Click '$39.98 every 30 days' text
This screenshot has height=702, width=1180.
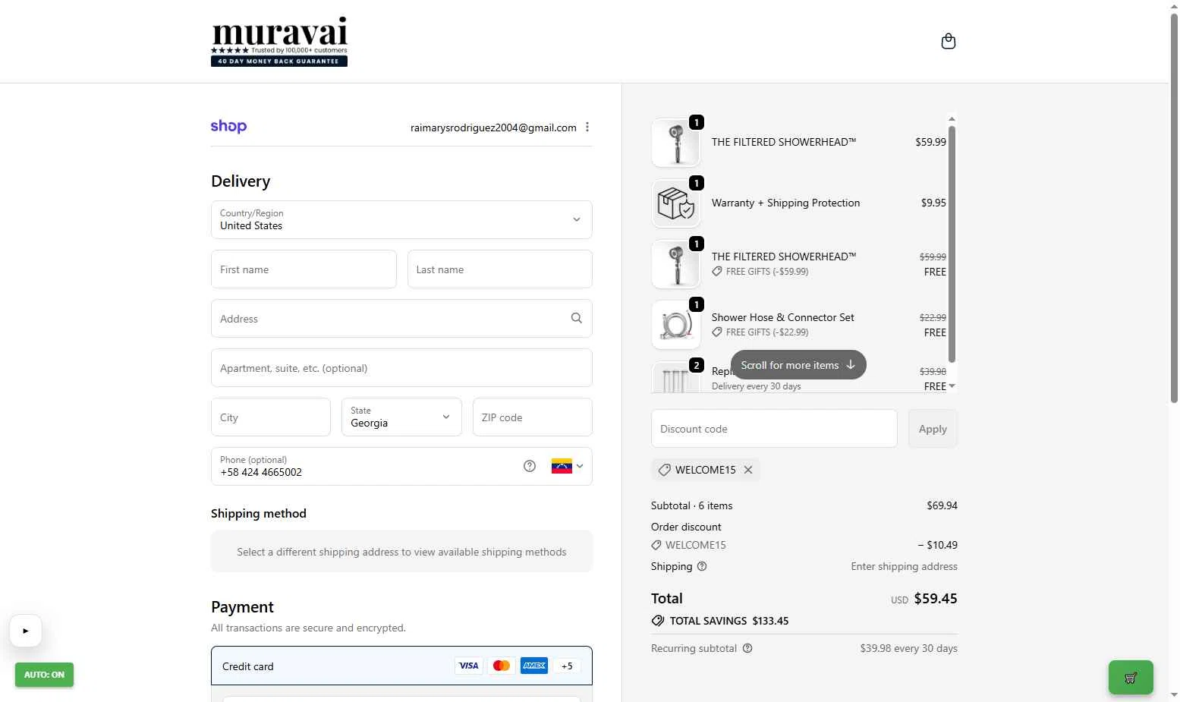coord(908,648)
